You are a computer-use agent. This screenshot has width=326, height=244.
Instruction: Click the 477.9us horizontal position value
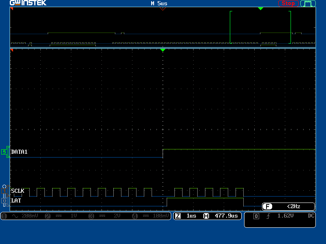pyautogui.click(x=226, y=216)
